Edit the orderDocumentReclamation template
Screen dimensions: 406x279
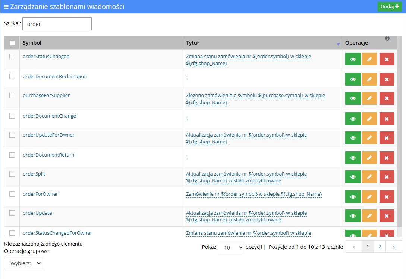pyautogui.click(x=369, y=79)
